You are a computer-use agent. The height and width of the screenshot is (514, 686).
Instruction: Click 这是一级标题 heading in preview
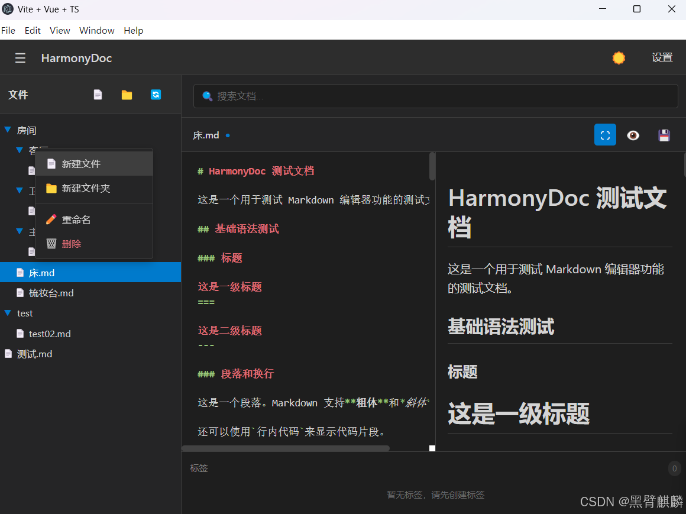(519, 414)
